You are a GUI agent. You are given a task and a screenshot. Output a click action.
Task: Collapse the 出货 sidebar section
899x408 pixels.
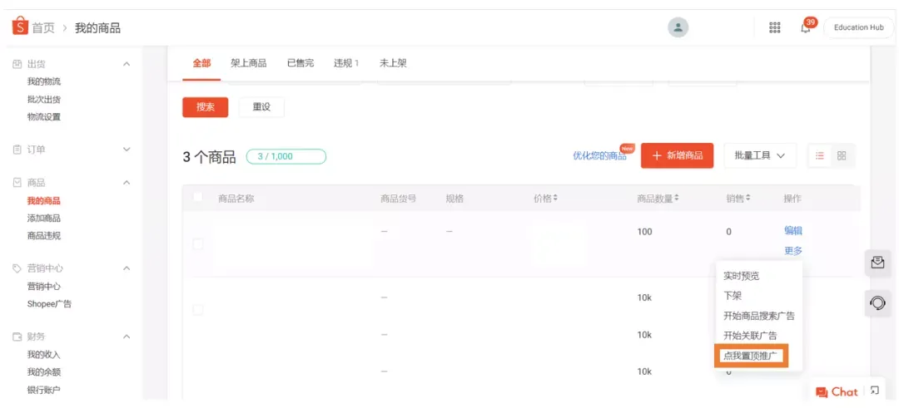point(127,63)
